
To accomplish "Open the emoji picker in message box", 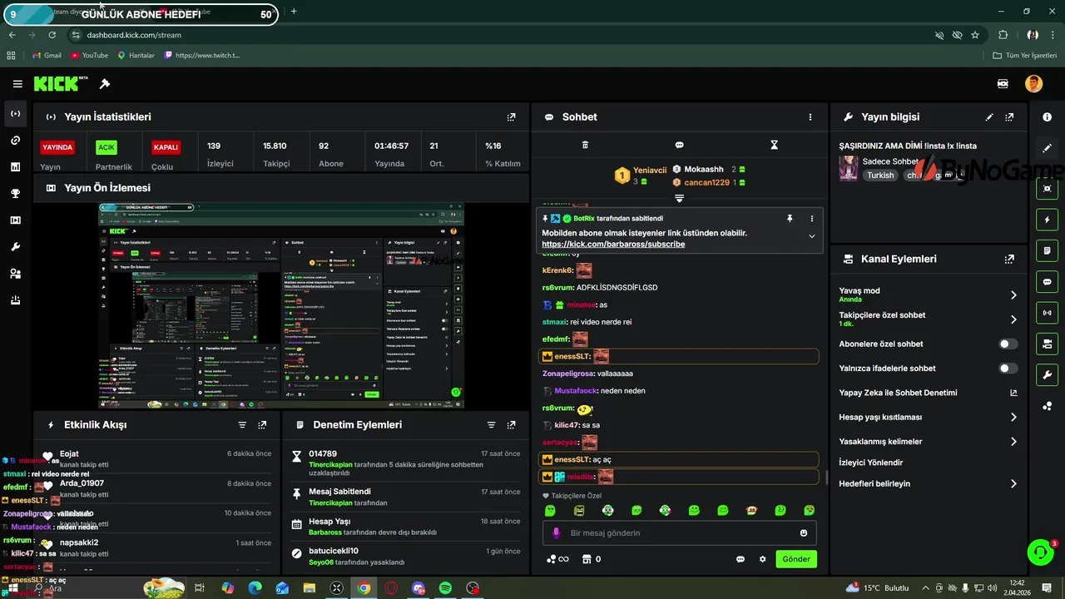I will pyautogui.click(x=804, y=533).
